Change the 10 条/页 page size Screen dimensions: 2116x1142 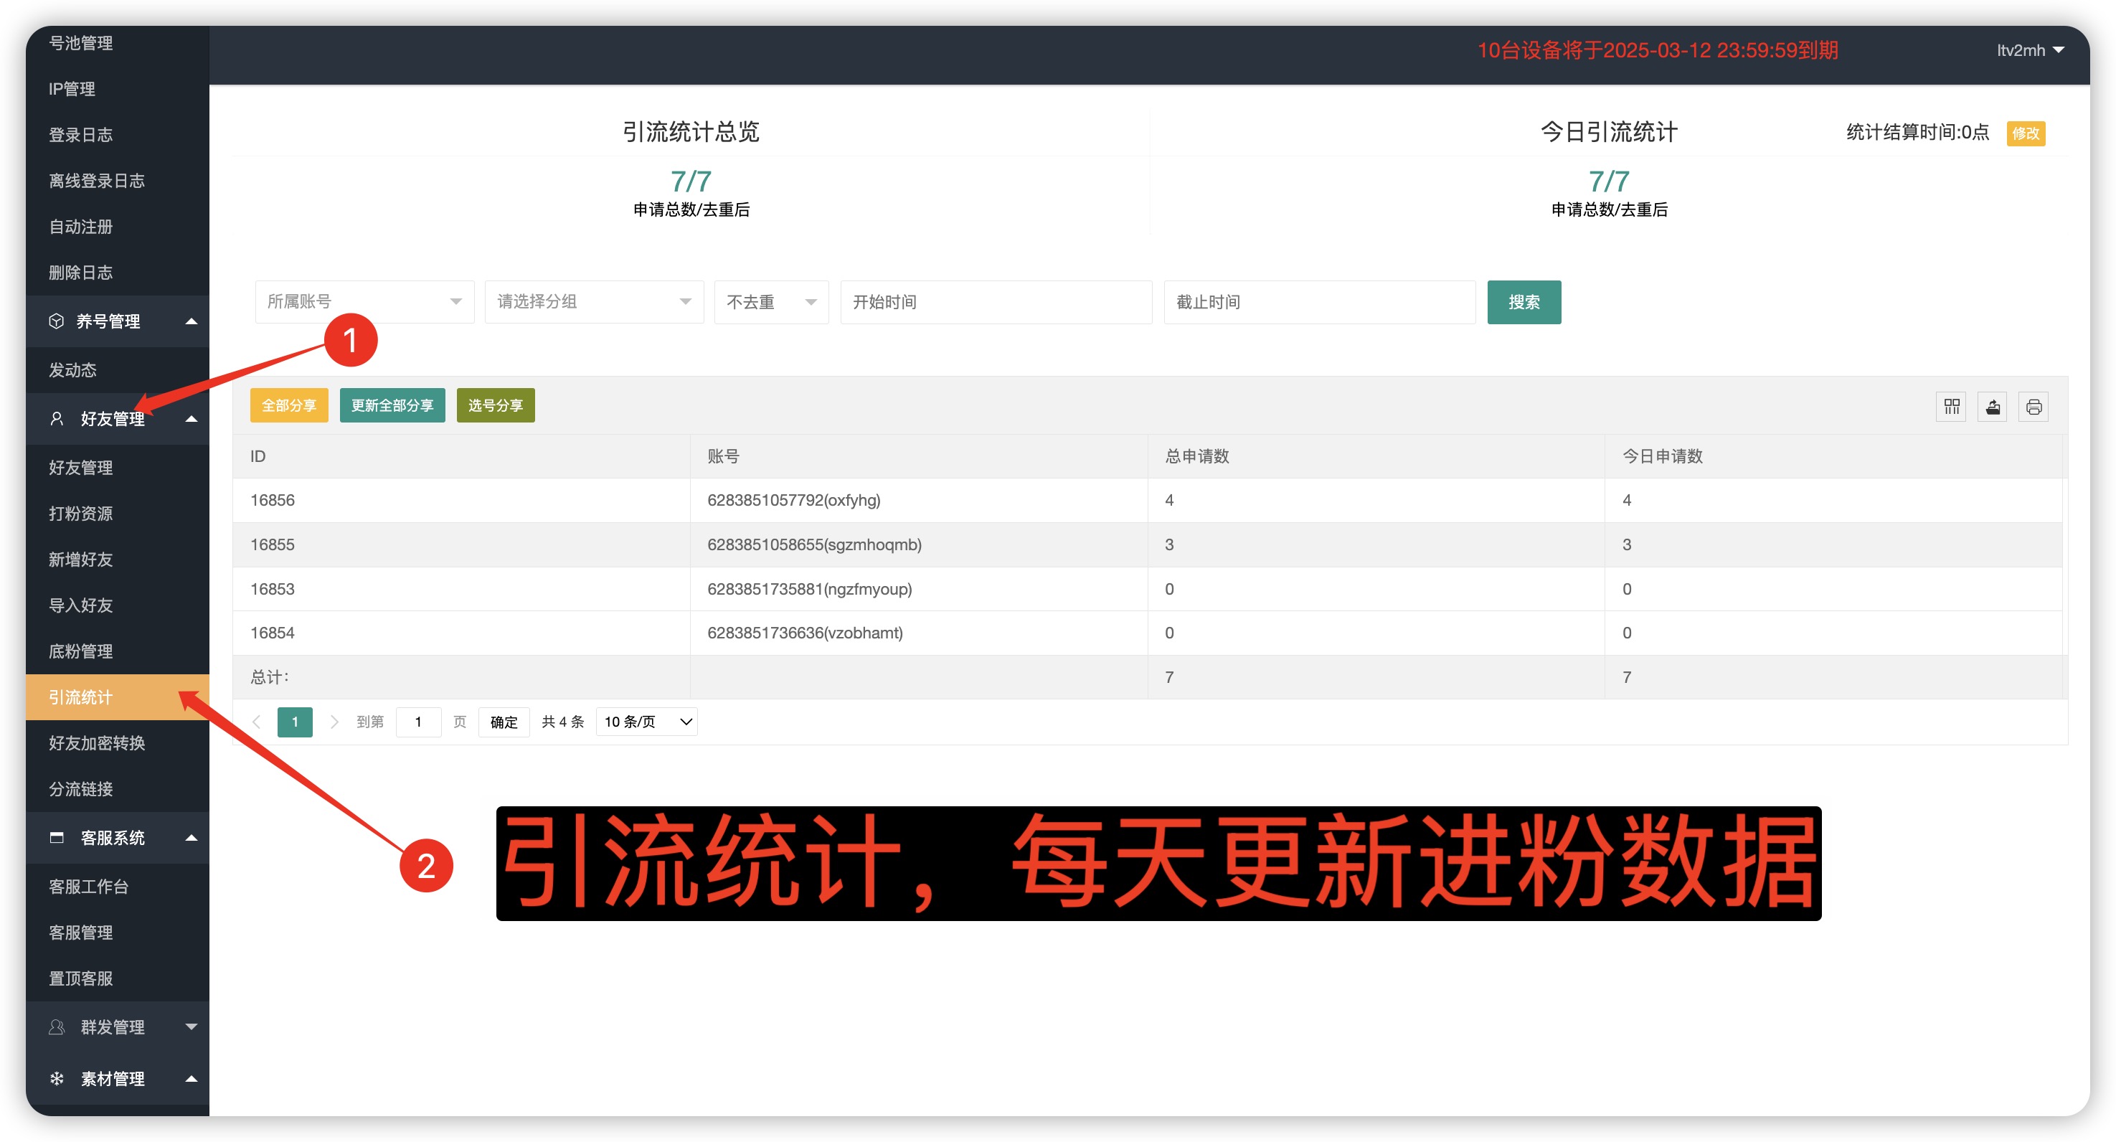pos(646,722)
